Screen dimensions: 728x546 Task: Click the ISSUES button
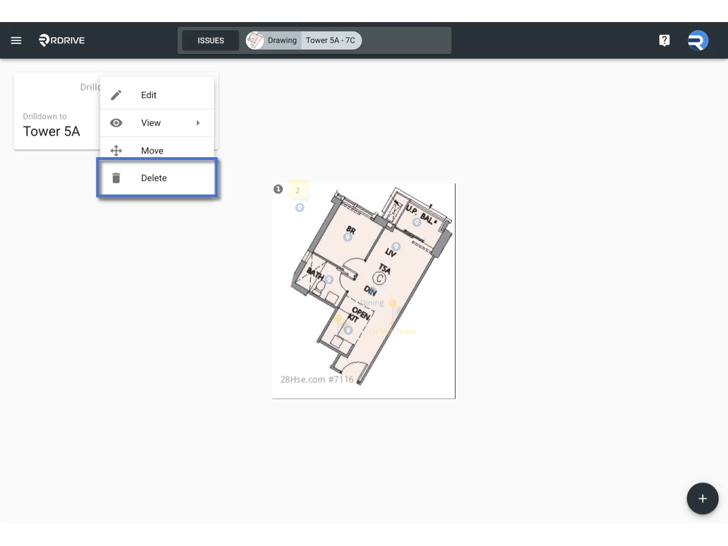(x=210, y=40)
